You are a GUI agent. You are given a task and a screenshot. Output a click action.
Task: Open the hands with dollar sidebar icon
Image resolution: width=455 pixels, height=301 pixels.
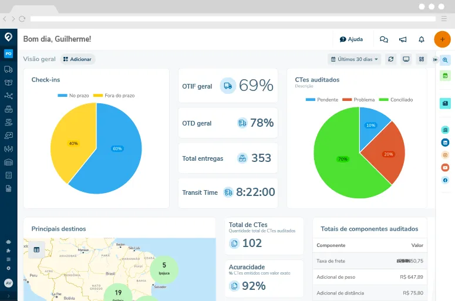click(8, 149)
